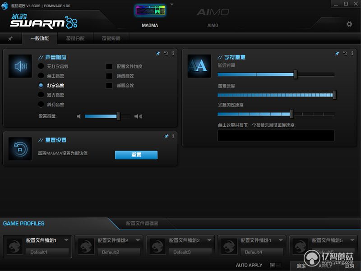Select the 打字音效 radio button
This screenshot has width=361, height=271.
point(41,85)
